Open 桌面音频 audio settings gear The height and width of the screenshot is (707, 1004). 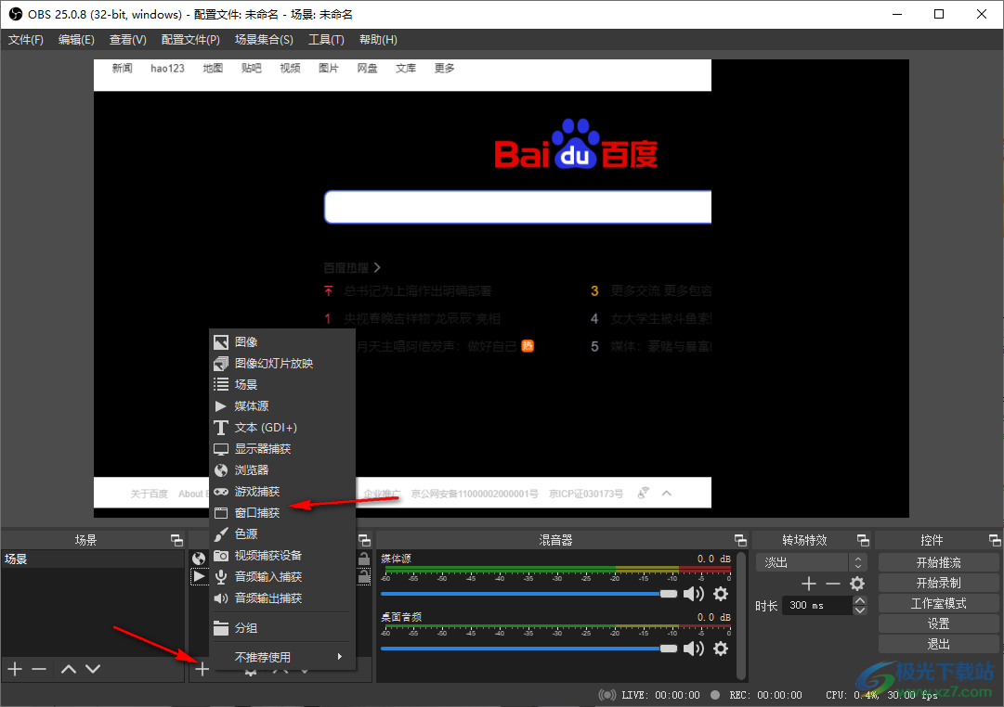[x=721, y=649]
